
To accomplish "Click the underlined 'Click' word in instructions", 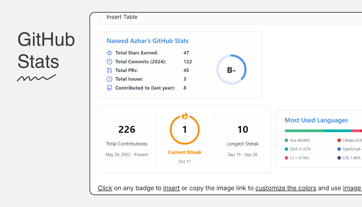I will pos(105,188).
